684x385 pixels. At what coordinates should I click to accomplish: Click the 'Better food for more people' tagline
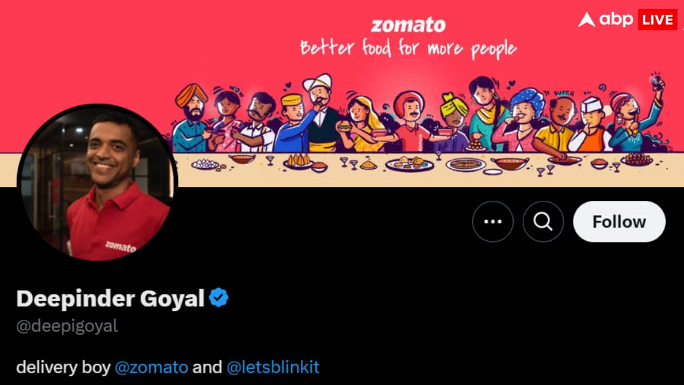408,48
